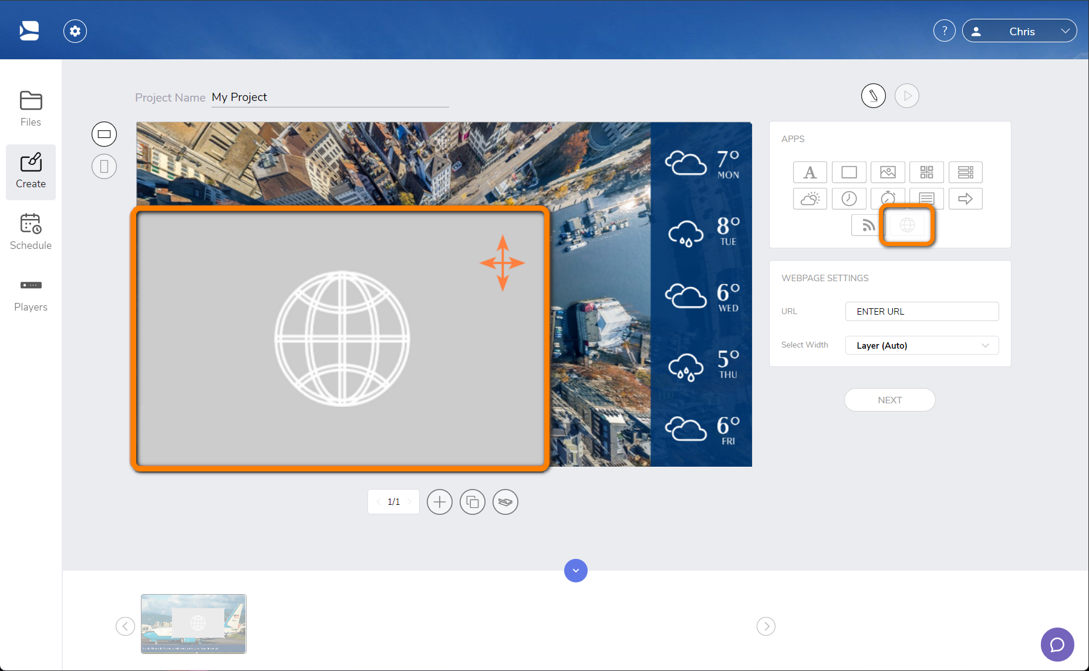The height and width of the screenshot is (671, 1089).
Task: Click the ENTER URL field
Action: 922,312
